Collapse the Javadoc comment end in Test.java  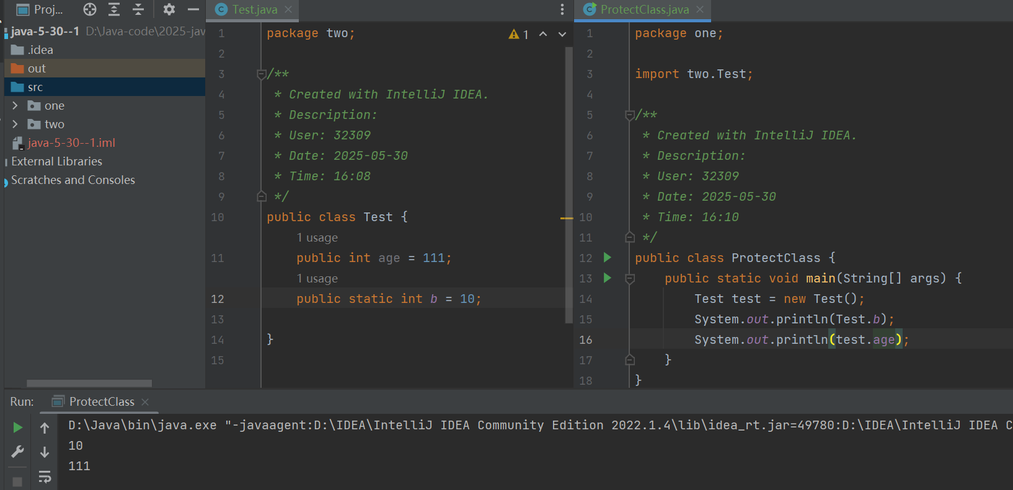click(x=262, y=196)
